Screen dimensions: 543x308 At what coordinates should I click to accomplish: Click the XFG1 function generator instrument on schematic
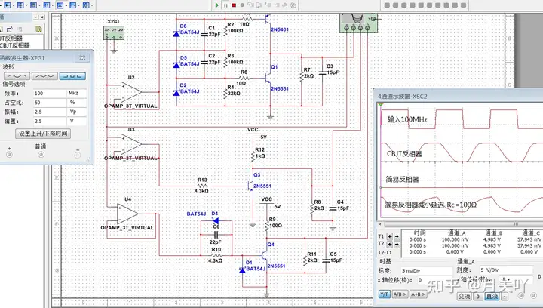point(114,33)
